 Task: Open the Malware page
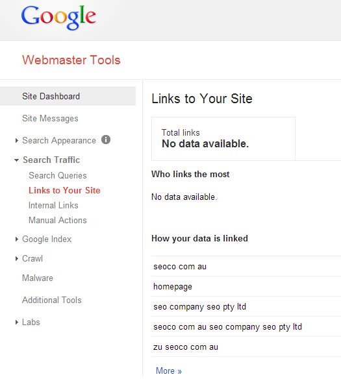[x=38, y=278]
